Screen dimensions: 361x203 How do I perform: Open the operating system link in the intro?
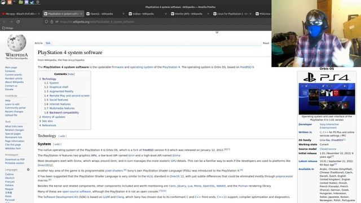pos(142,67)
